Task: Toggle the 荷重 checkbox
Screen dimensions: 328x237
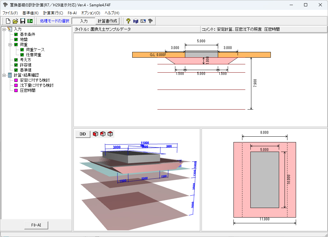Action: (x=16, y=45)
